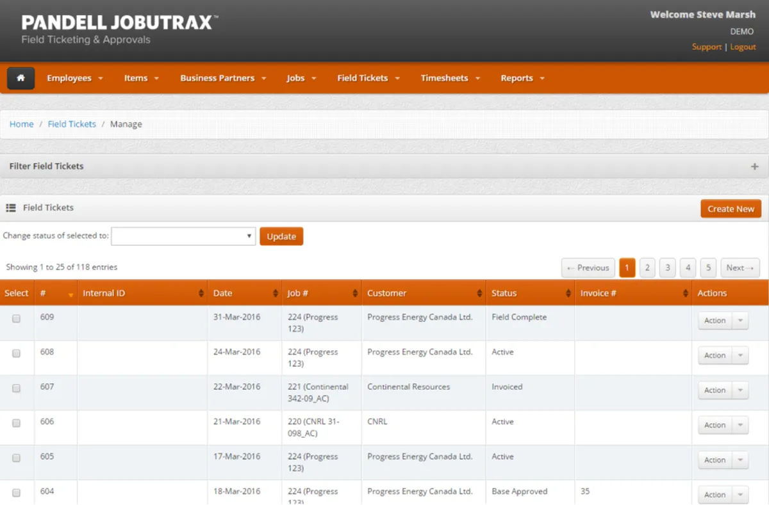Select checkbox for ticket 609
The width and height of the screenshot is (769, 505).
[x=17, y=318]
